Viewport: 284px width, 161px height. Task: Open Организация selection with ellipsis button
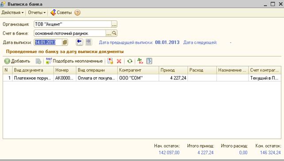point(114,24)
